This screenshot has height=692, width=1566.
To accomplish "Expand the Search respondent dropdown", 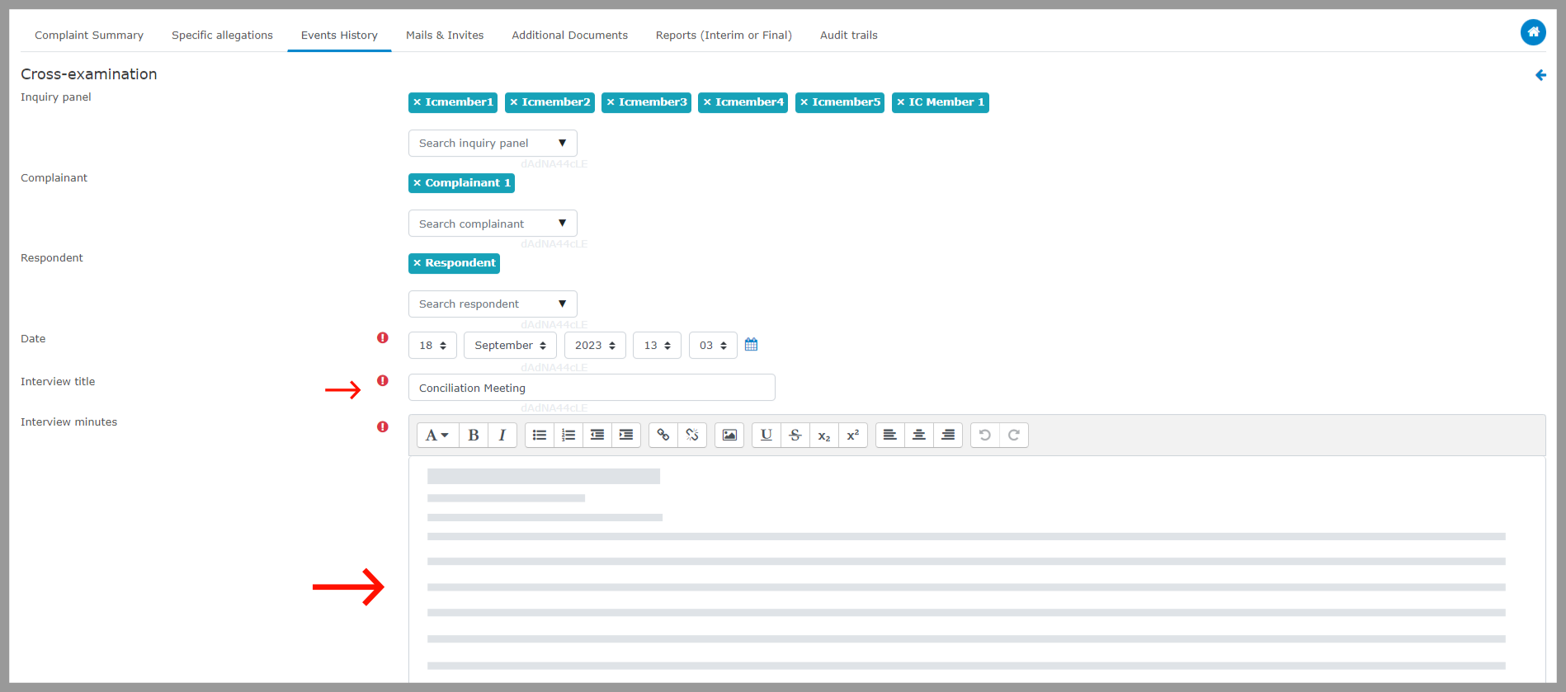I will point(493,304).
